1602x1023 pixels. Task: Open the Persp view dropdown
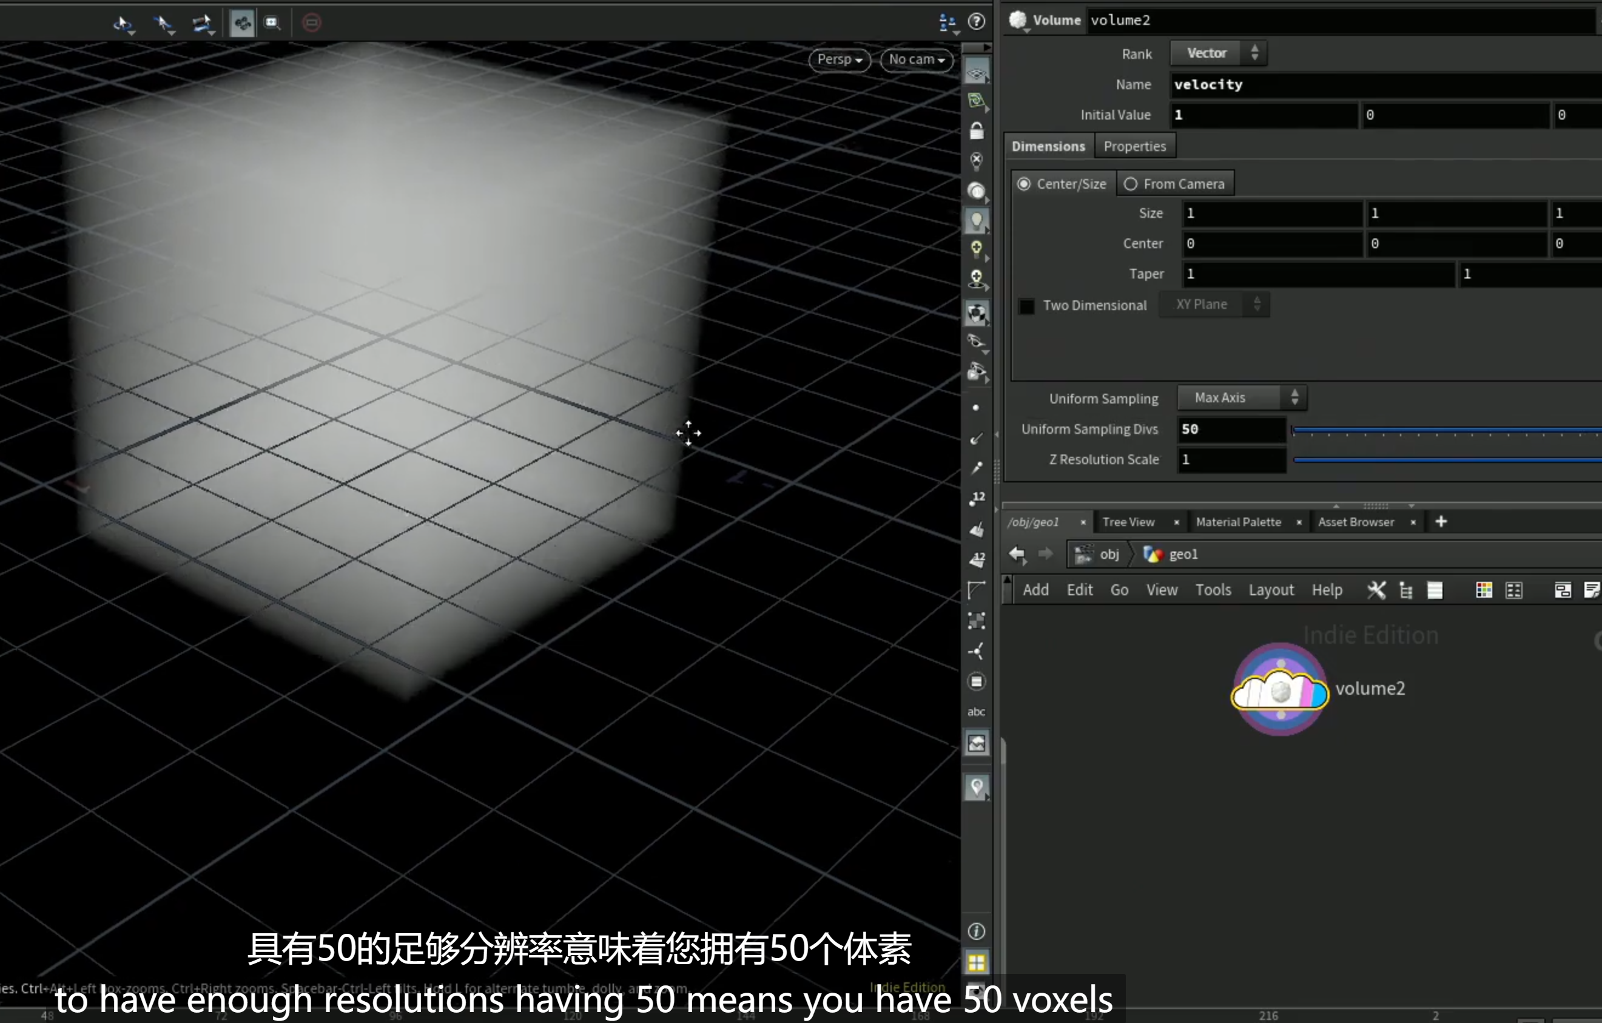pyautogui.click(x=840, y=59)
